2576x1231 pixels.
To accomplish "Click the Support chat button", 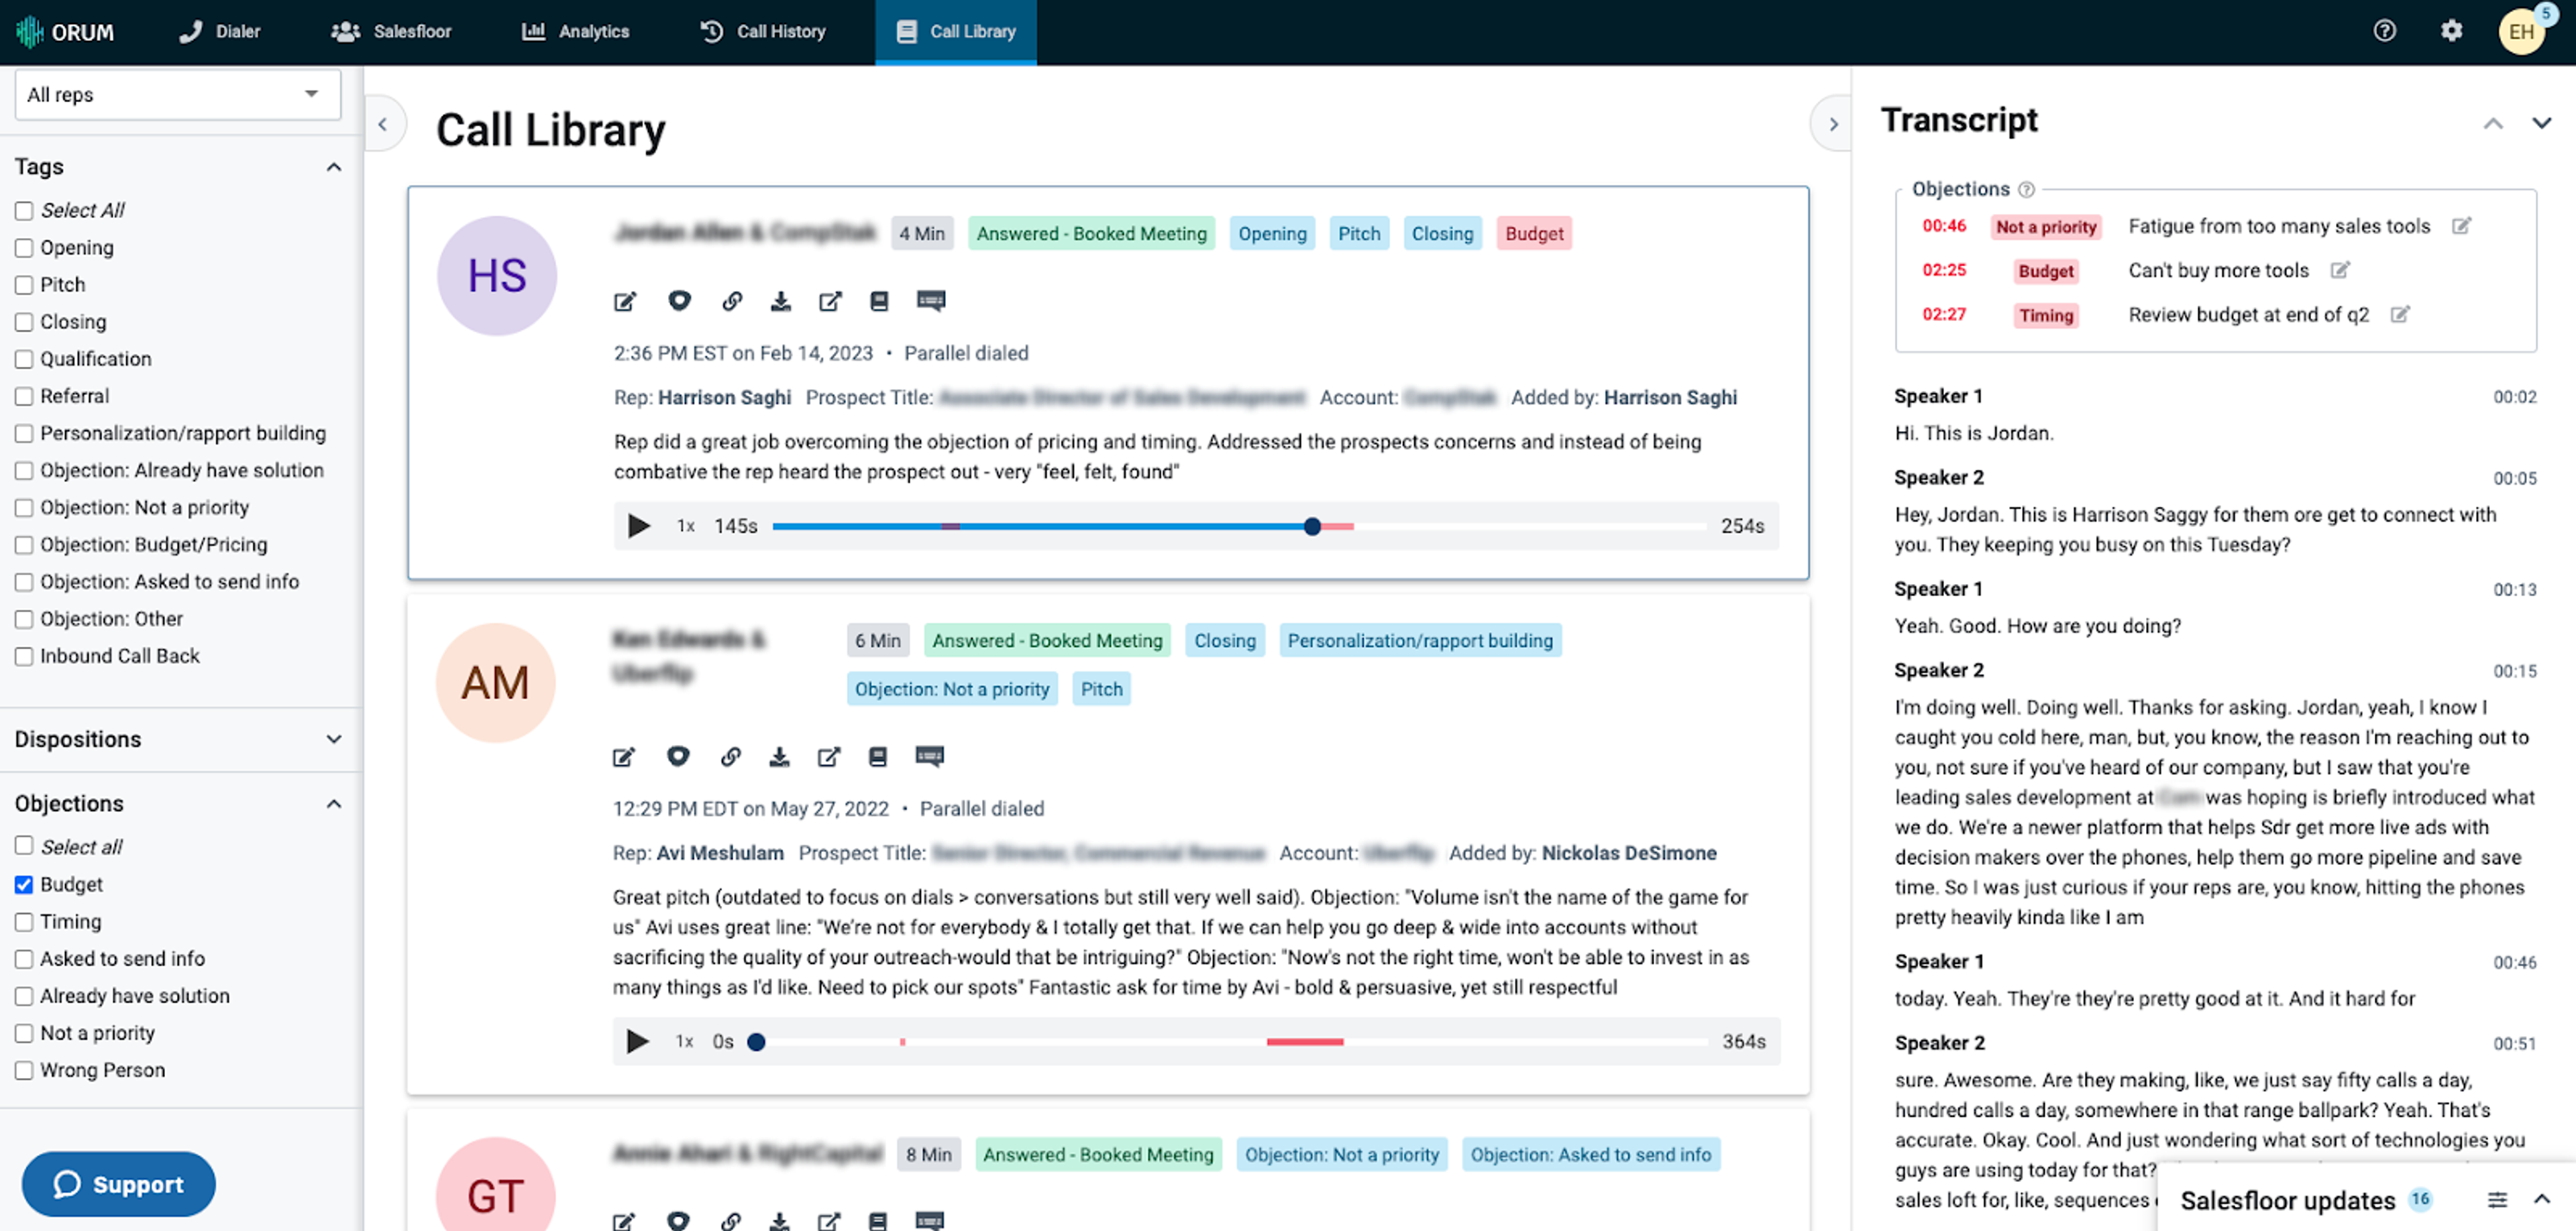I will coord(118,1184).
